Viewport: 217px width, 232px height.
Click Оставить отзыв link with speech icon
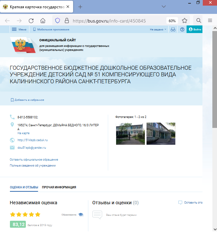pos(190,203)
